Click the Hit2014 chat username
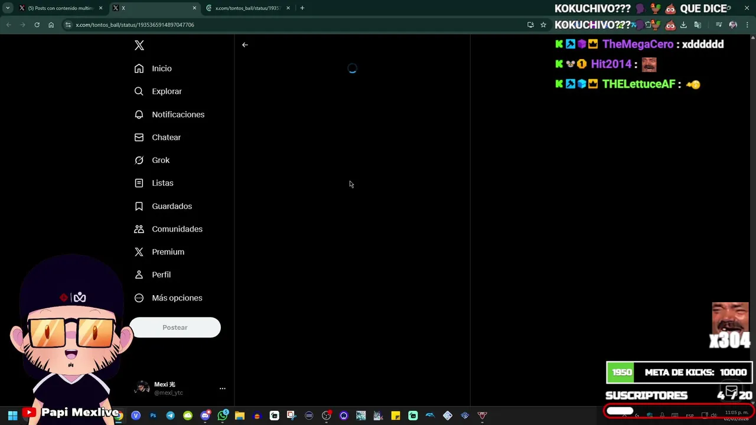Image resolution: width=756 pixels, height=425 pixels. [x=611, y=64]
